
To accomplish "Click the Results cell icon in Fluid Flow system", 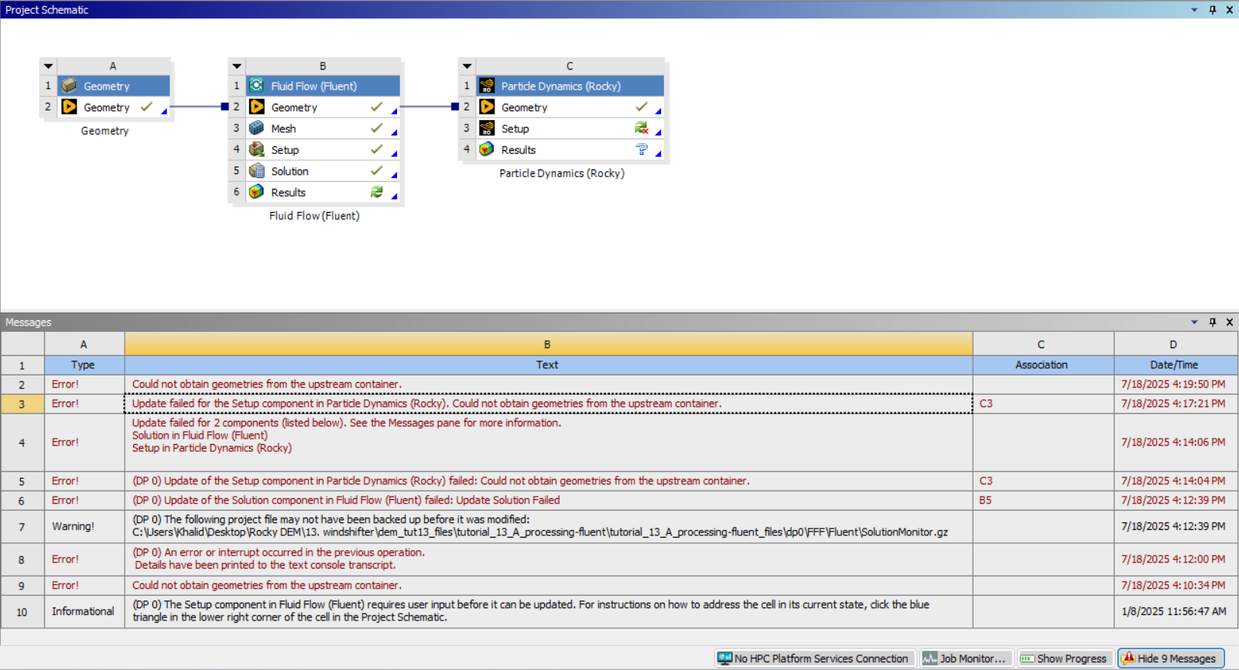I will click(256, 192).
